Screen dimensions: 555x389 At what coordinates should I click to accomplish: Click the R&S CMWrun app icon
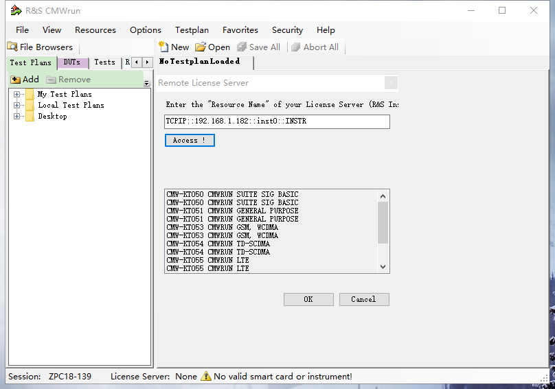point(16,10)
